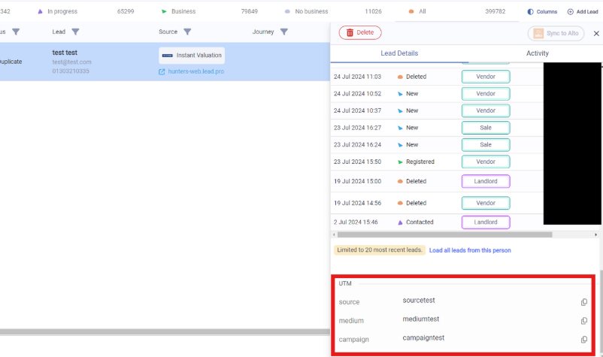This screenshot has width=603, height=357.
Task: Open the Columns settings
Action: click(x=542, y=12)
